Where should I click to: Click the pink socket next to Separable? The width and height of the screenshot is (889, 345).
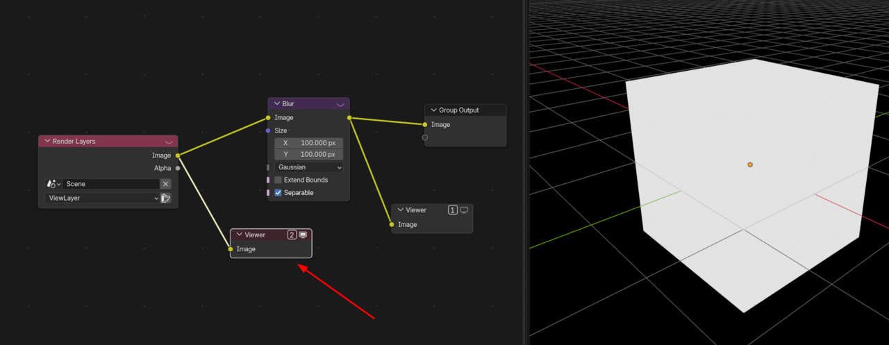pyautogui.click(x=268, y=192)
